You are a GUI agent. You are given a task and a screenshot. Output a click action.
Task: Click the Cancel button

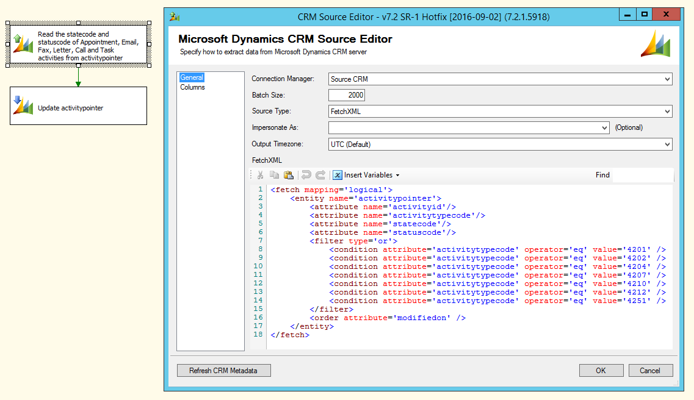pyautogui.click(x=651, y=370)
